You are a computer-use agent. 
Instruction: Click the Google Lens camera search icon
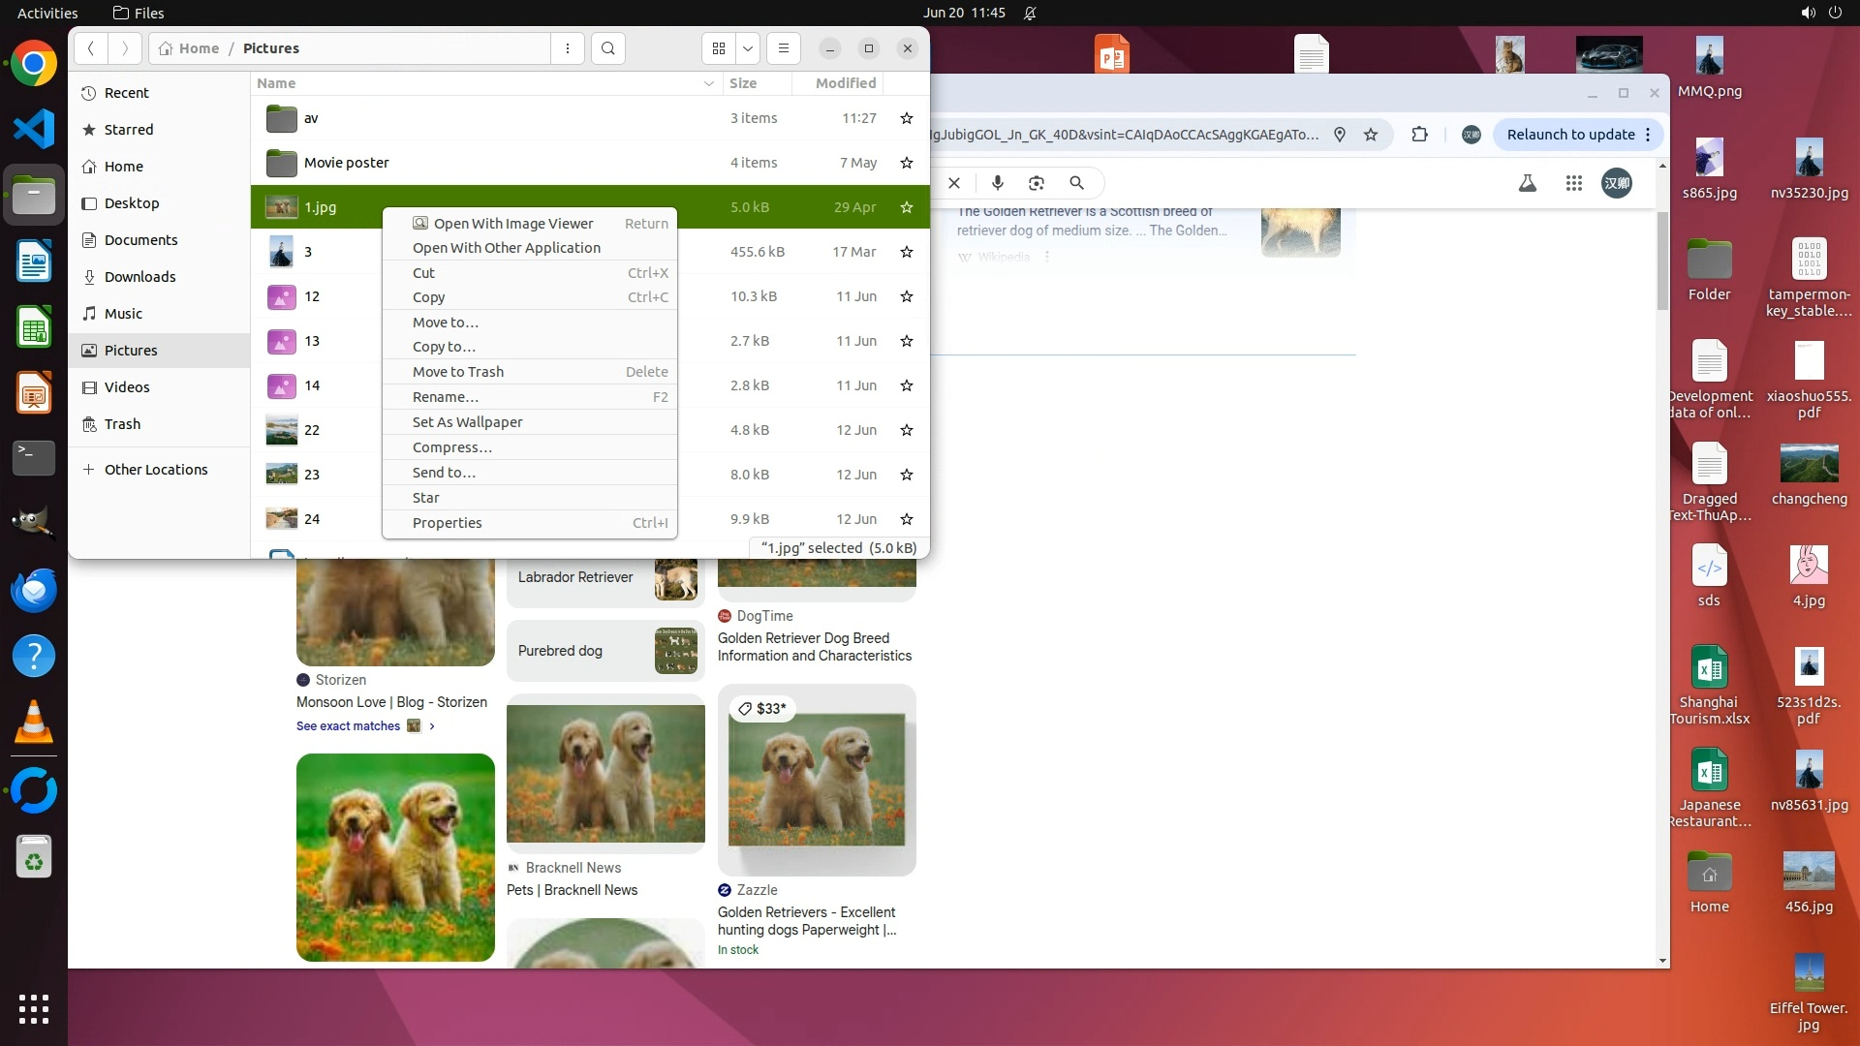1037,183
